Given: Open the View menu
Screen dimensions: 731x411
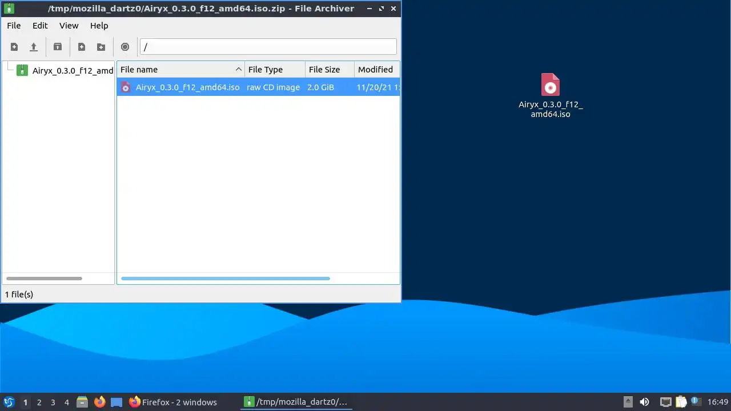Looking at the screenshot, I should point(69,26).
